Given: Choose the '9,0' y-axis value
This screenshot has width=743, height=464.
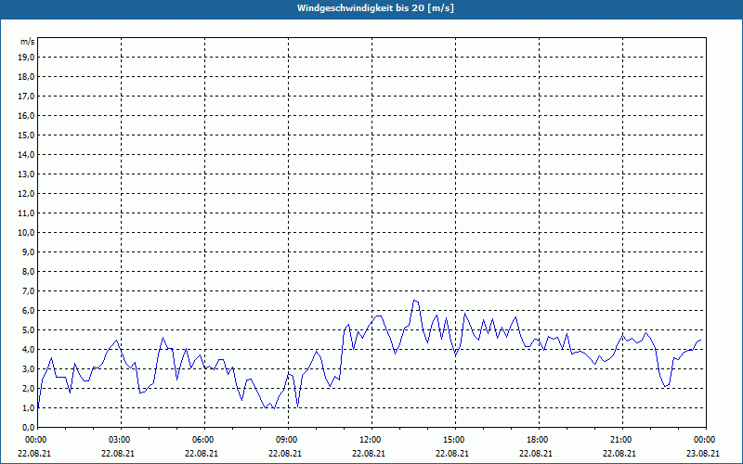Looking at the screenshot, I should click(x=29, y=251).
